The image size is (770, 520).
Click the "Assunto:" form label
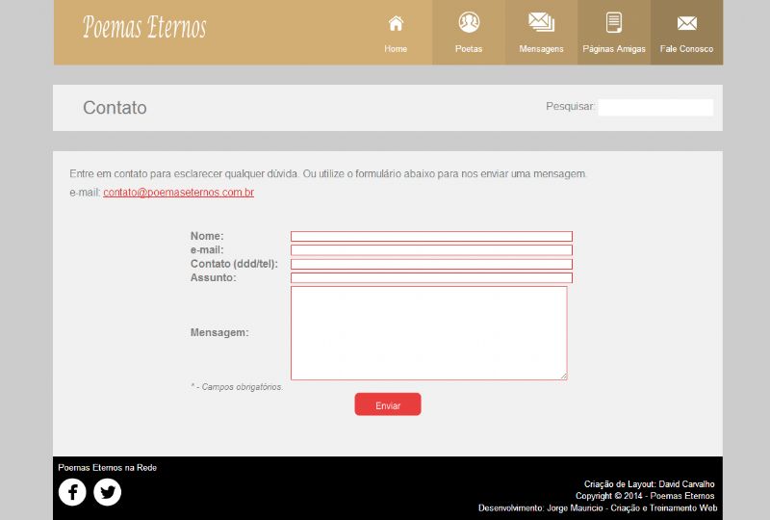[213, 277]
